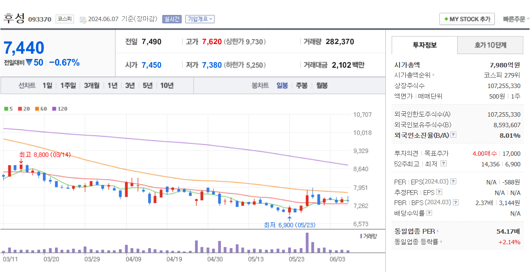Click the 하한가 5,250 lower limit text
Image resolution: width=530 pixels, height=272 pixels.
[x=245, y=65]
